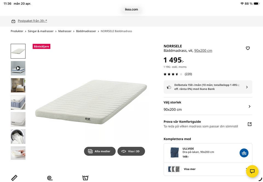Click the 90x200 cm size link
This screenshot has width=263, height=182.
coord(203,50)
